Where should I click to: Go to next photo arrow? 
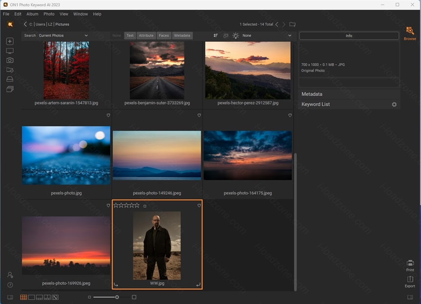284,24
